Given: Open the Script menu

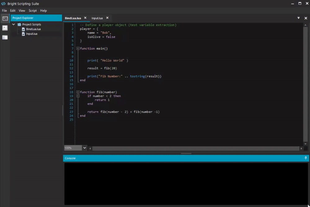Looking at the screenshot, I should coord(33,11).
